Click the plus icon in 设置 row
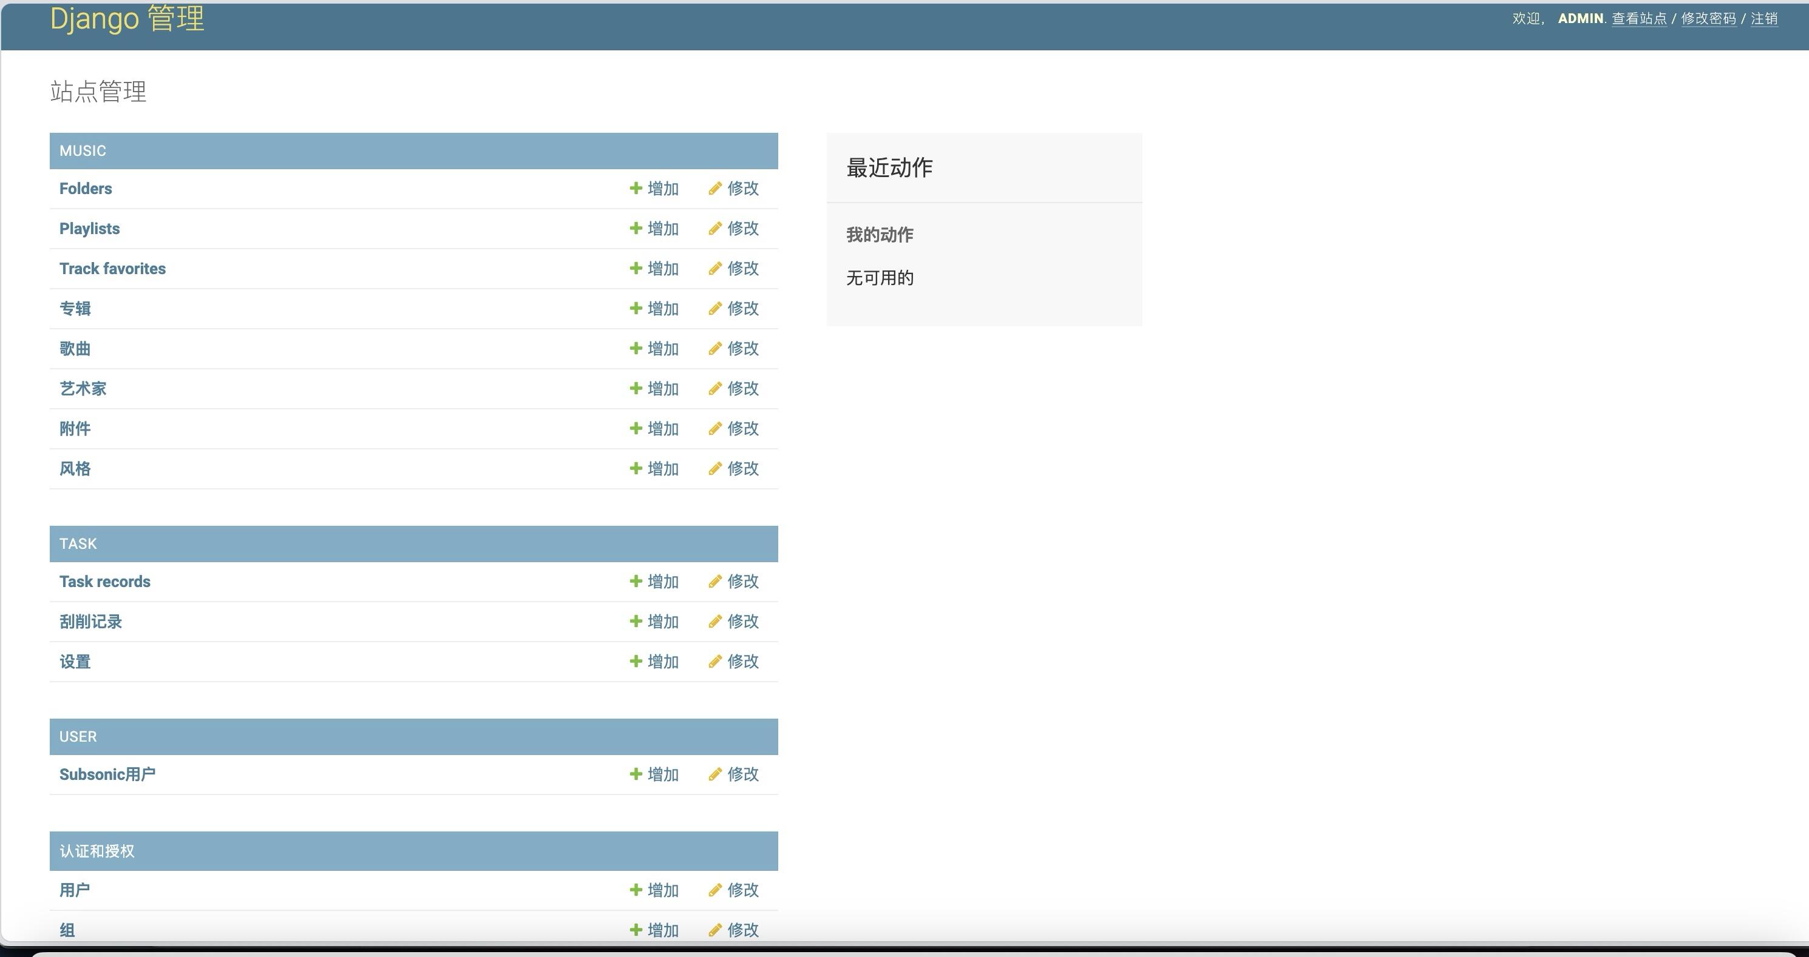This screenshot has height=957, width=1809. 636,661
